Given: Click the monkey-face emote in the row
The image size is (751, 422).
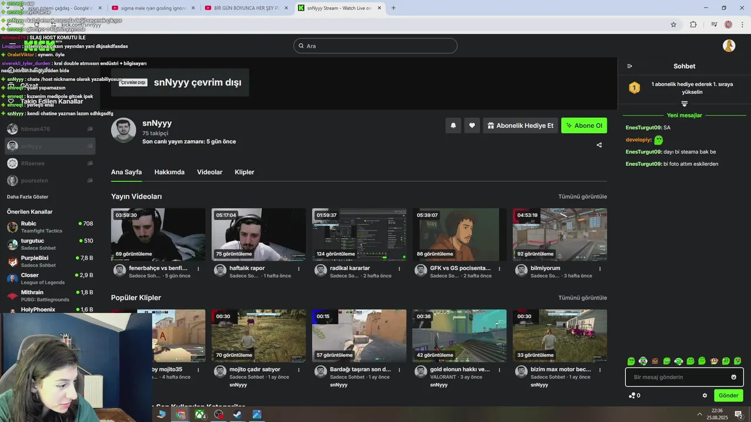Looking at the screenshot, I should pos(714,361).
